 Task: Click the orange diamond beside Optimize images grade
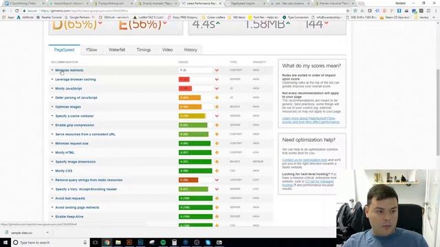coord(217,107)
